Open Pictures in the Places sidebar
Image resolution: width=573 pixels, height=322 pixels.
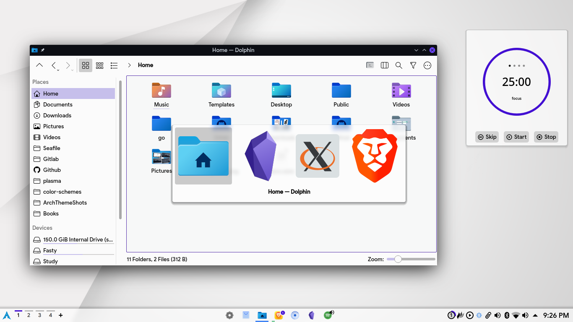(73, 126)
